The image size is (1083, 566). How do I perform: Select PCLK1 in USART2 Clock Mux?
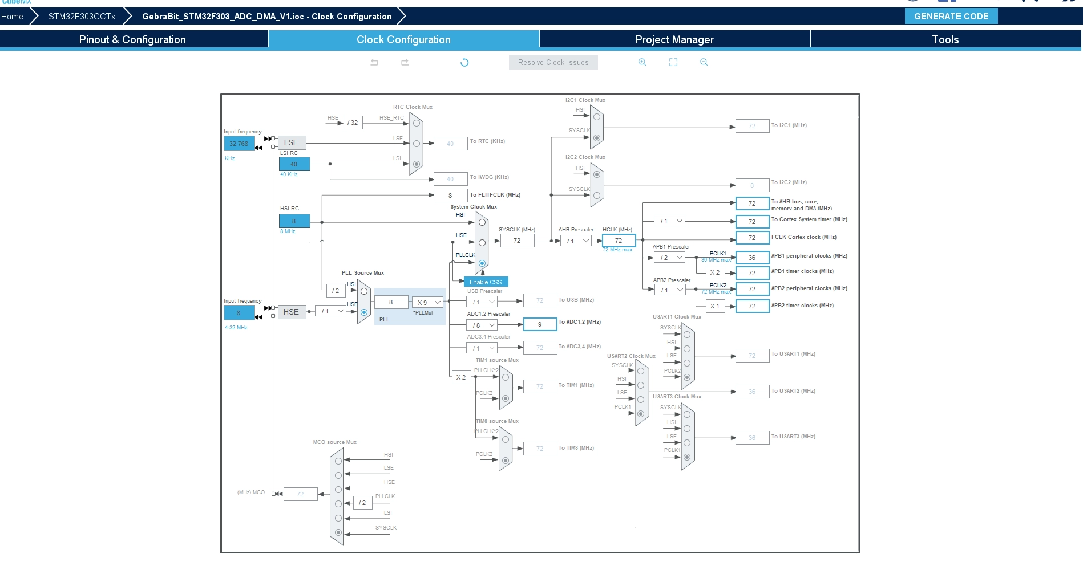[x=641, y=414]
